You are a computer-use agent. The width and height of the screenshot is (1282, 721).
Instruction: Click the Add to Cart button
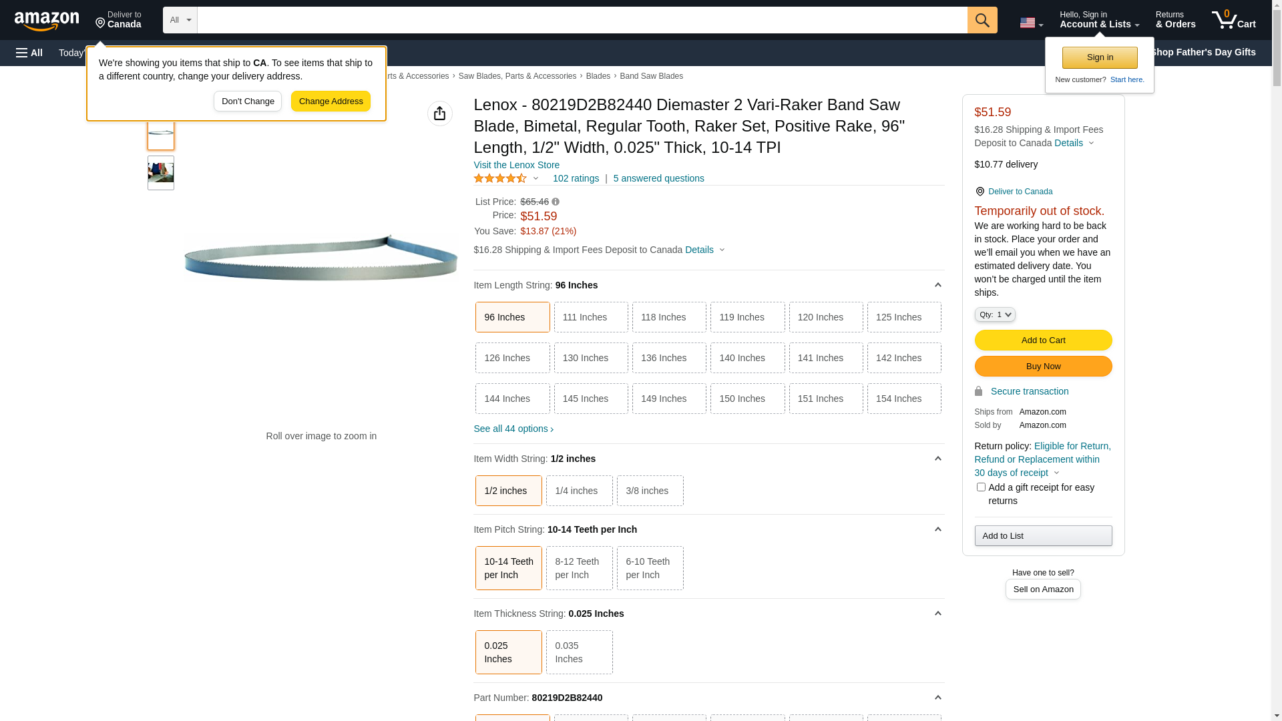[1043, 340]
